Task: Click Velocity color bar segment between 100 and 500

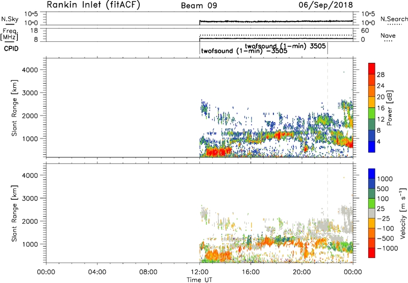Action: pos(372,194)
